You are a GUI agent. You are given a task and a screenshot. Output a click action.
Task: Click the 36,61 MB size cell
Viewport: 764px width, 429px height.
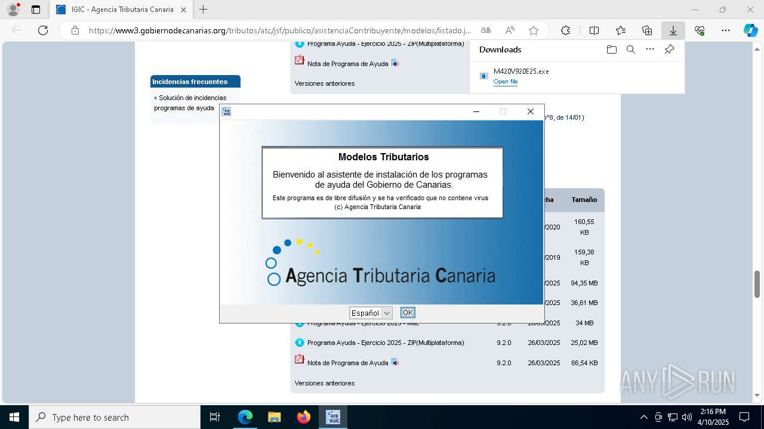pos(584,303)
